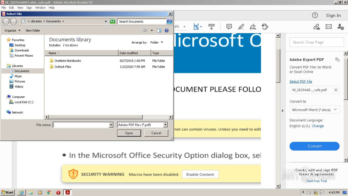This screenshot has height=196, width=348.
Task: Open the Organize dropdown menu
Action: 12,30
